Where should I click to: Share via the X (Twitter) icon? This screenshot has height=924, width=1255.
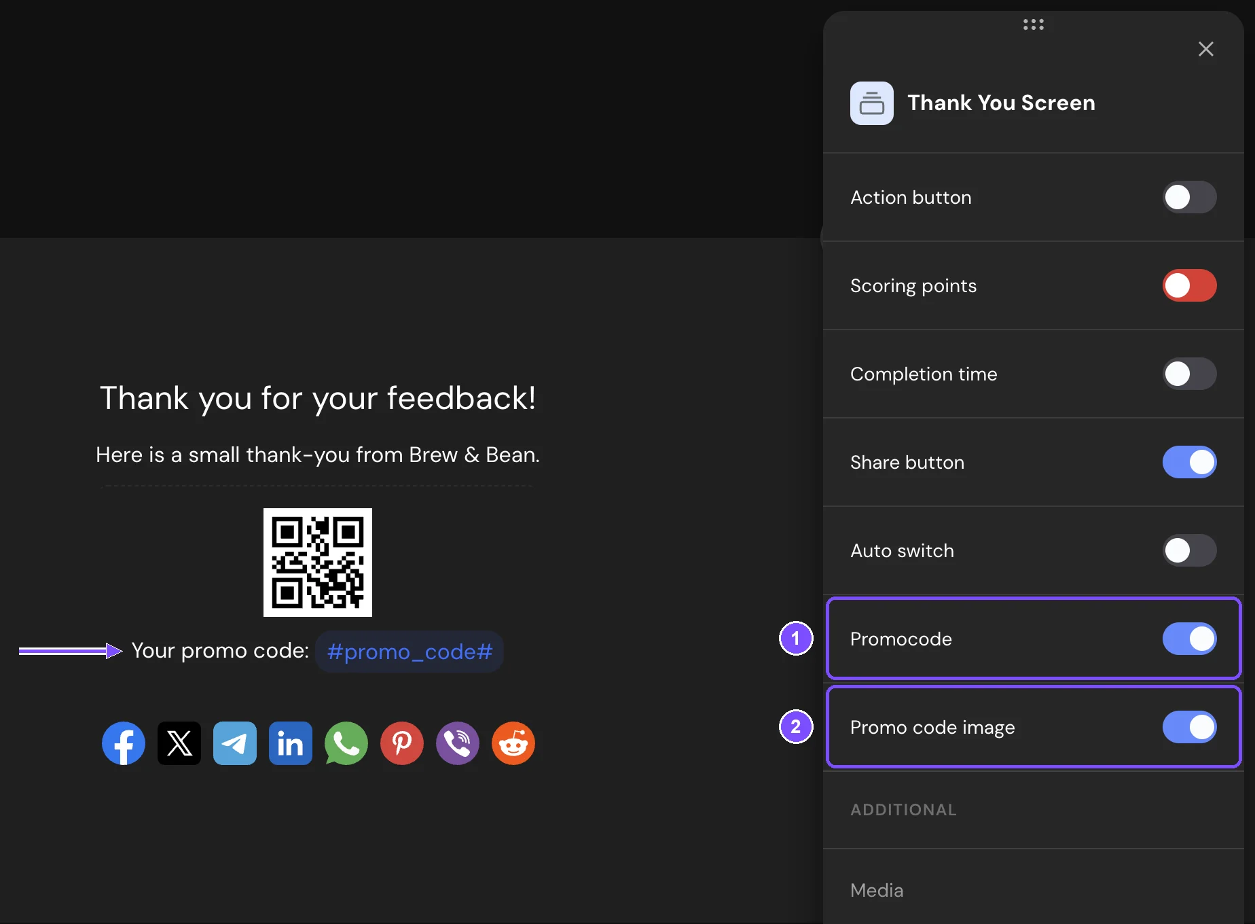click(179, 743)
